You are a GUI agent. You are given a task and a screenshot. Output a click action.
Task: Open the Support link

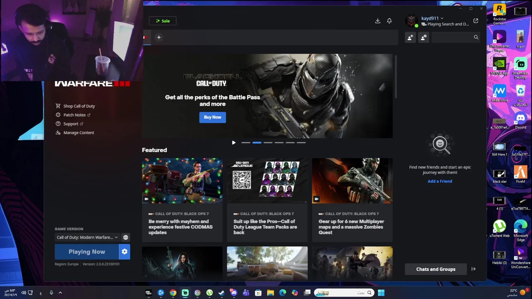[69, 124]
